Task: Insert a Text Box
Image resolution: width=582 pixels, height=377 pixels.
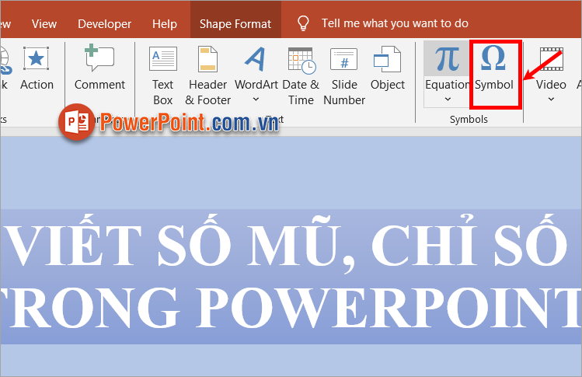Action: click(163, 75)
